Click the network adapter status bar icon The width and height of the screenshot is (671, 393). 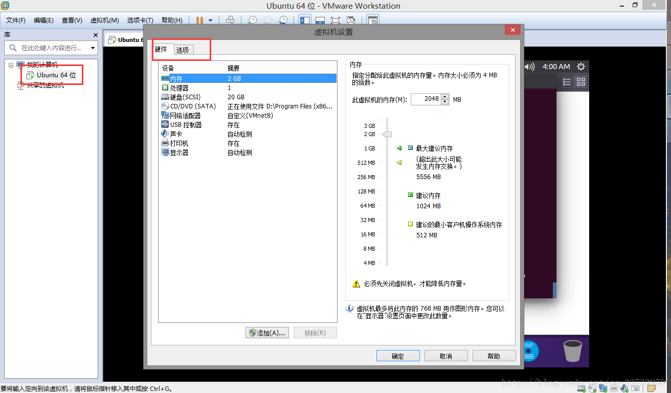[x=603, y=388]
